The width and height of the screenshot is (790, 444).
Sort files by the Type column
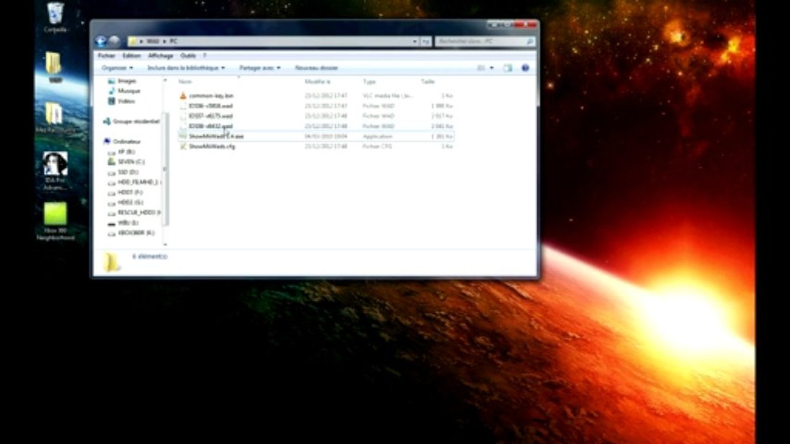pyautogui.click(x=369, y=81)
